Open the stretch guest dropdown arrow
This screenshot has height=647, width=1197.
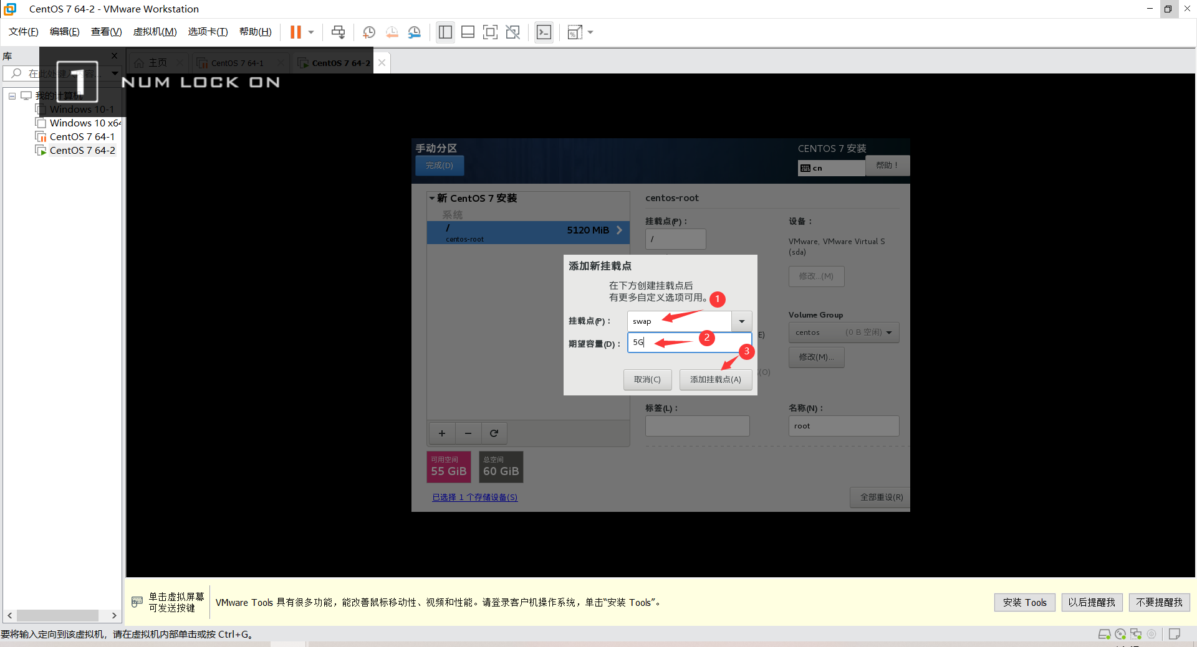pos(590,32)
